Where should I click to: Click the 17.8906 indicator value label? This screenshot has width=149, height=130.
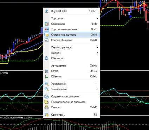[x=4, y=73]
